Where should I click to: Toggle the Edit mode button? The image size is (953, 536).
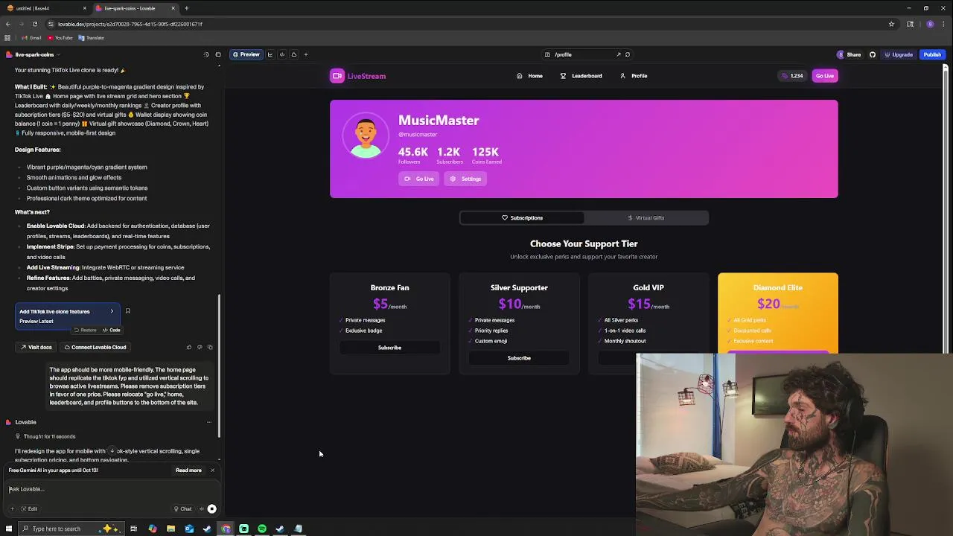point(29,509)
